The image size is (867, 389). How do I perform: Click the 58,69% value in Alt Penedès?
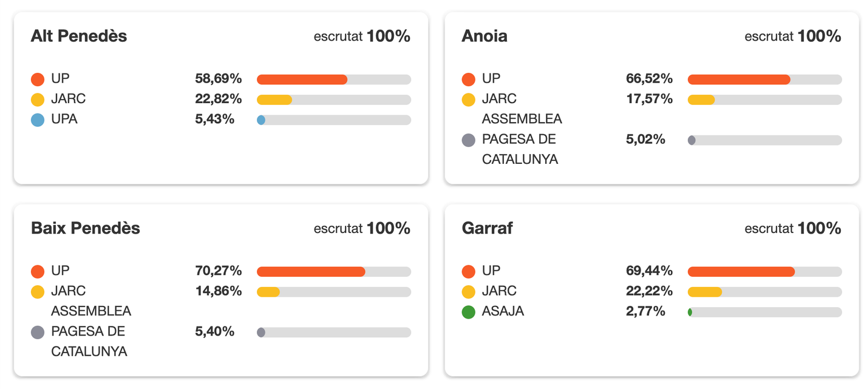(x=219, y=79)
